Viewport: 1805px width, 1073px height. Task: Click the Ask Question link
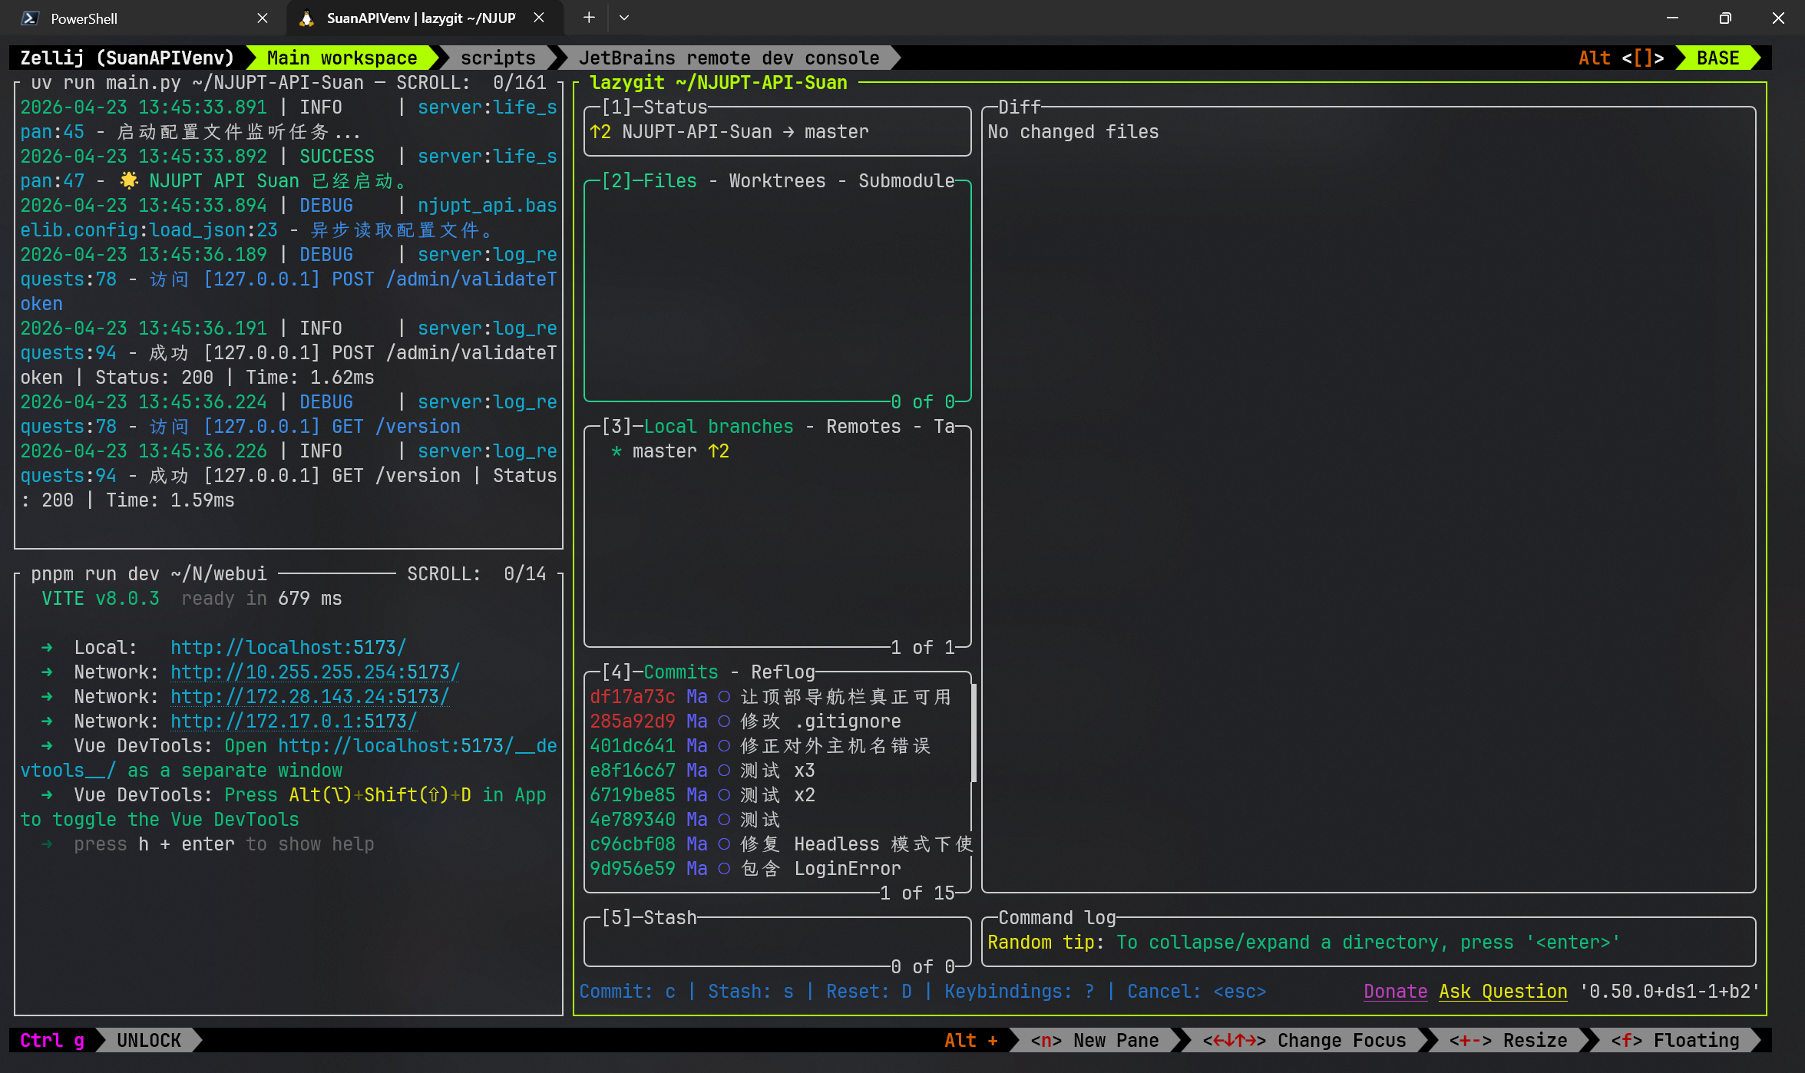tap(1503, 992)
